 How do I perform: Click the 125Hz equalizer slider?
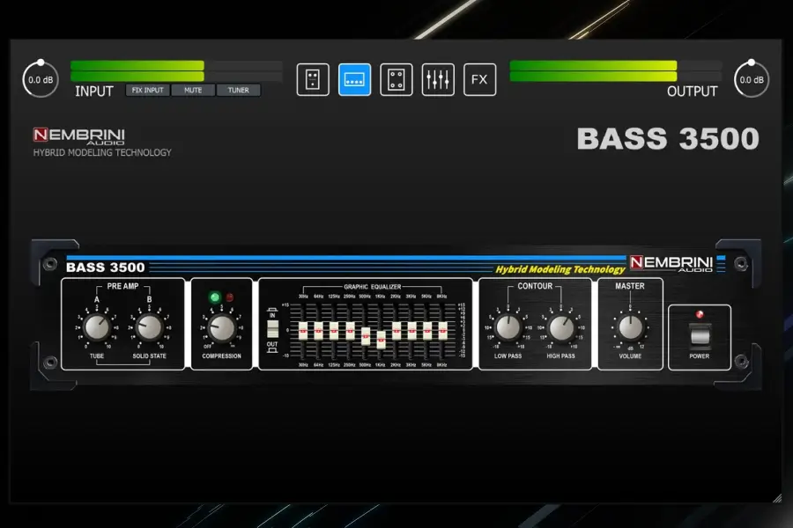pyautogui.click(x=334, y=331)
